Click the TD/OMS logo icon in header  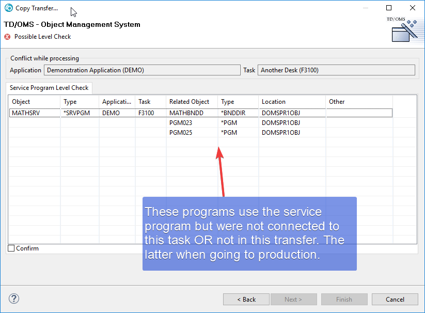point(404,30)
